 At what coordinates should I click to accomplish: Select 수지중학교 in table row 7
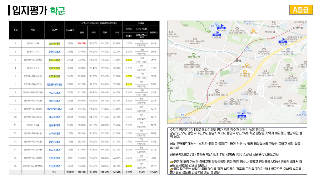coord(54,93)
